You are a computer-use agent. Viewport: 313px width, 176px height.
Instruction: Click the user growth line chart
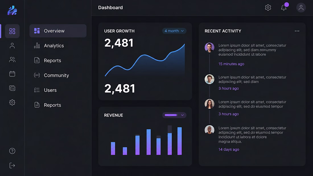tap(145, 60)
